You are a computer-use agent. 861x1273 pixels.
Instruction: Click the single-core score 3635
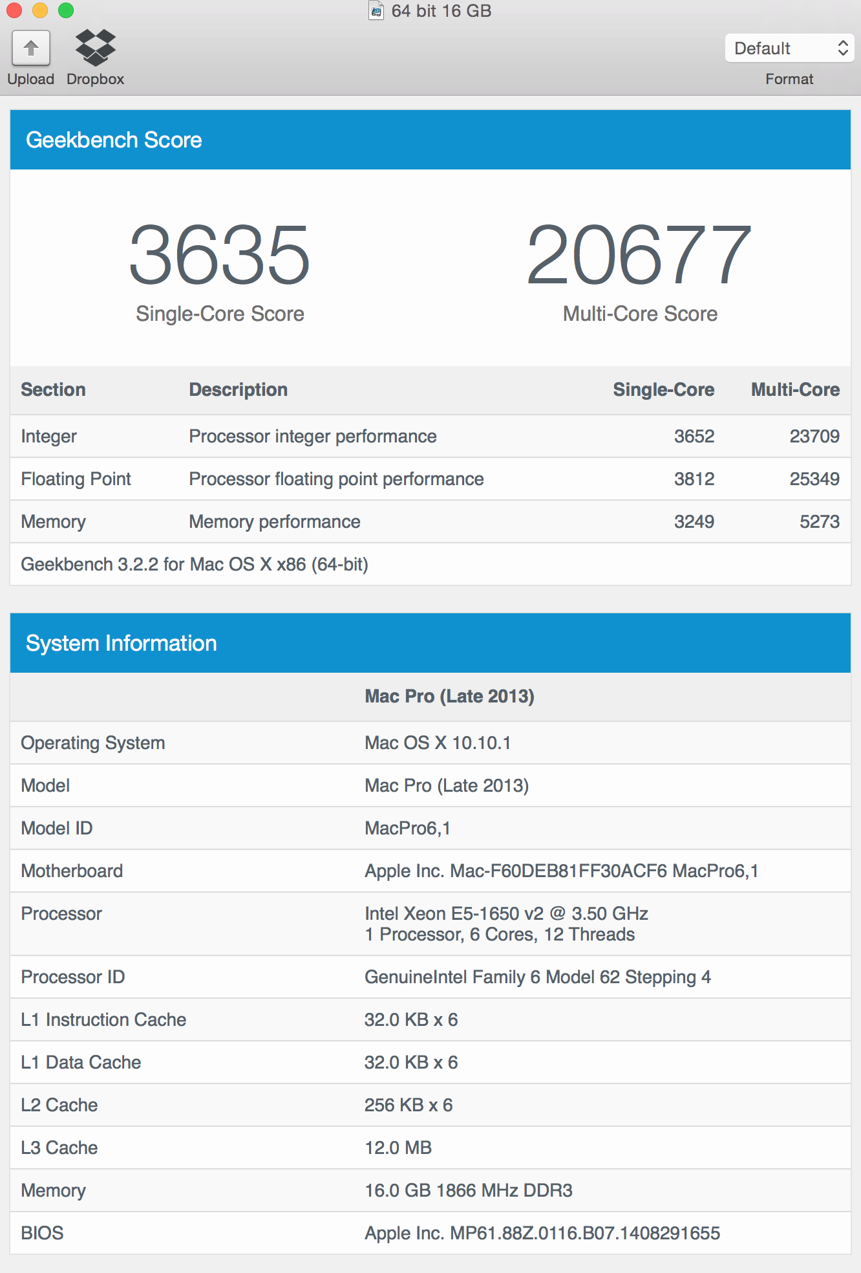[x=220, y=254]
